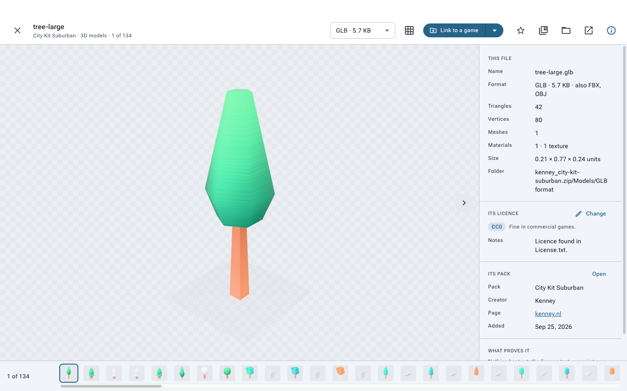Select the folder path kenney_city-kit-suburban.zip
The image size is (627, 391).
point(571,181)
